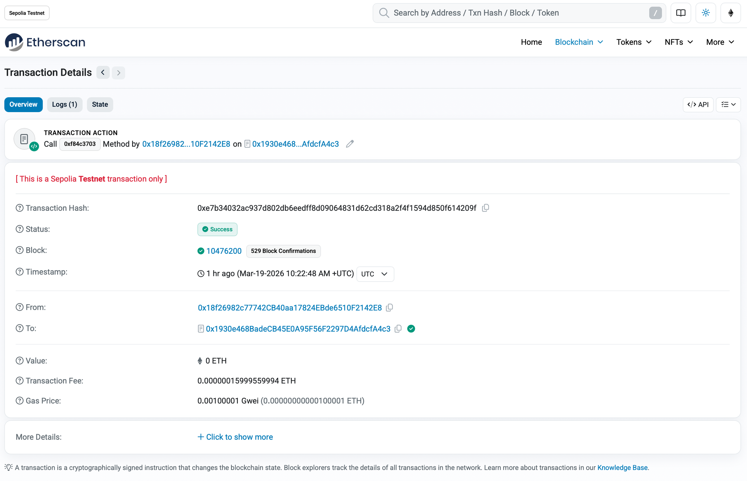The height and width of the screenshot is (481, 747).
Task: Switch to the Logs (1) tab
Action: (65, 104)
